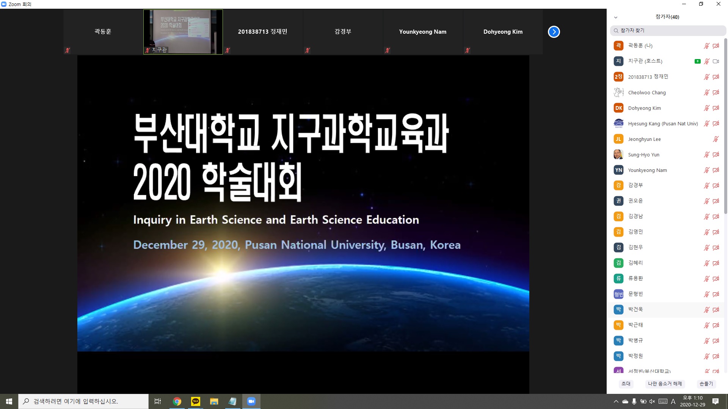Open KakaoTalk from the taskbar

coord(196,401)
